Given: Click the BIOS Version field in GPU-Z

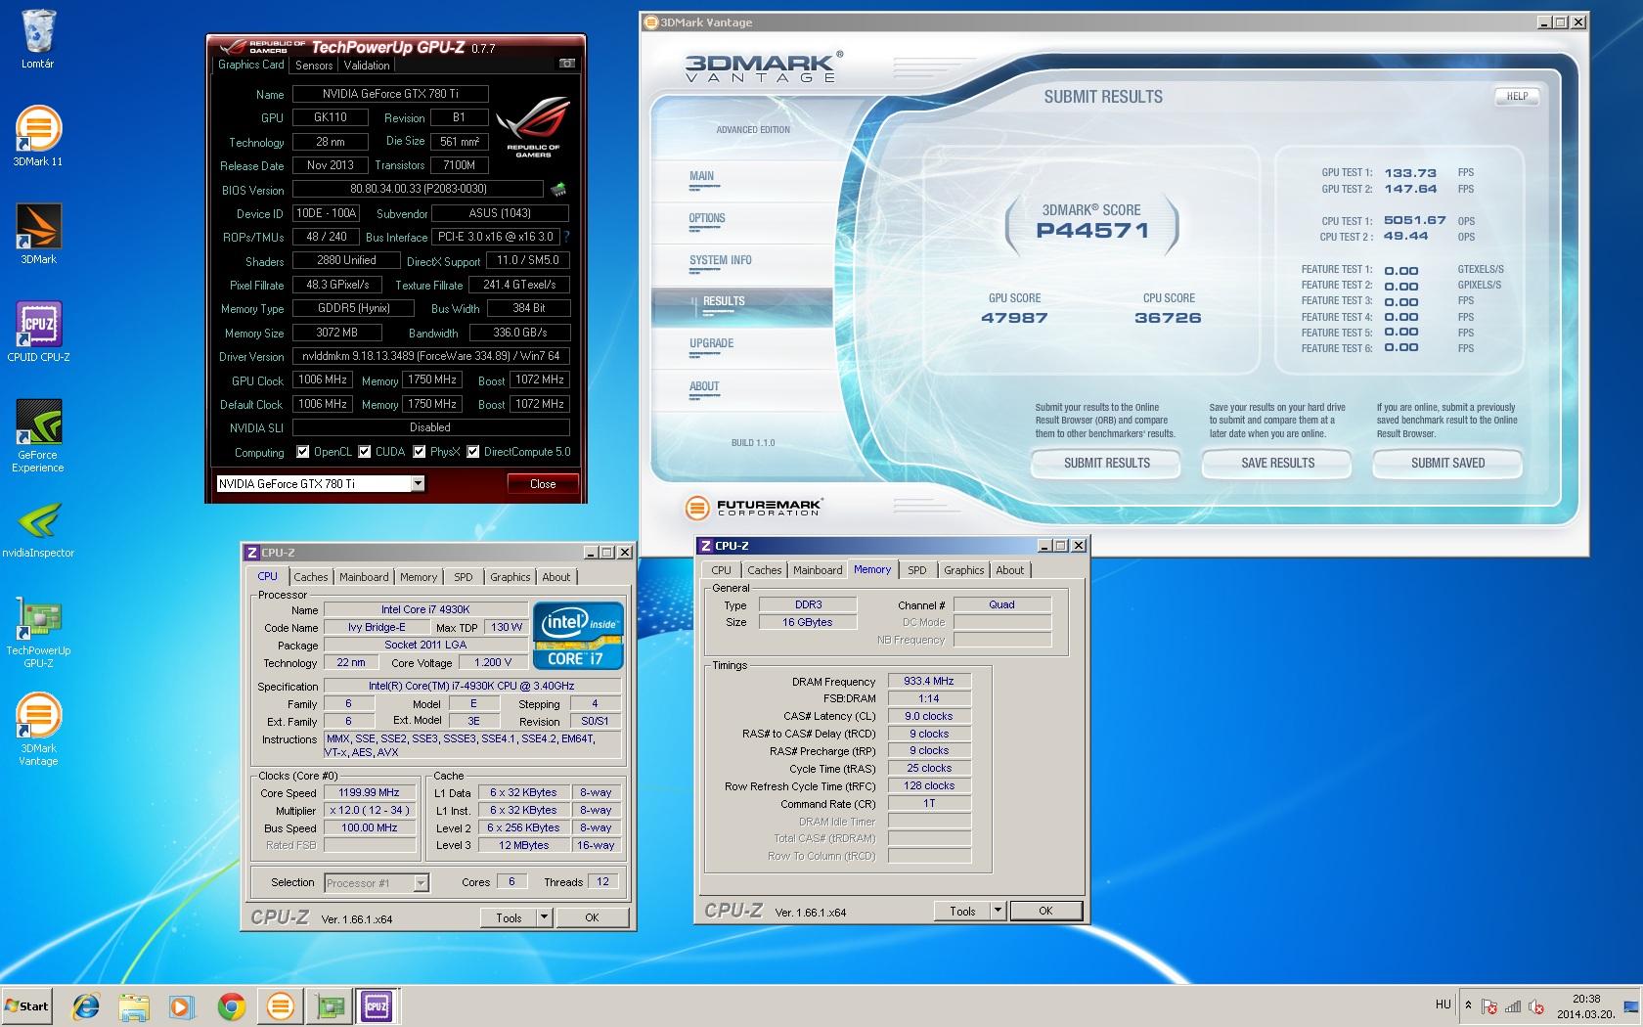Looking at the screenshot, I should 419,189.
